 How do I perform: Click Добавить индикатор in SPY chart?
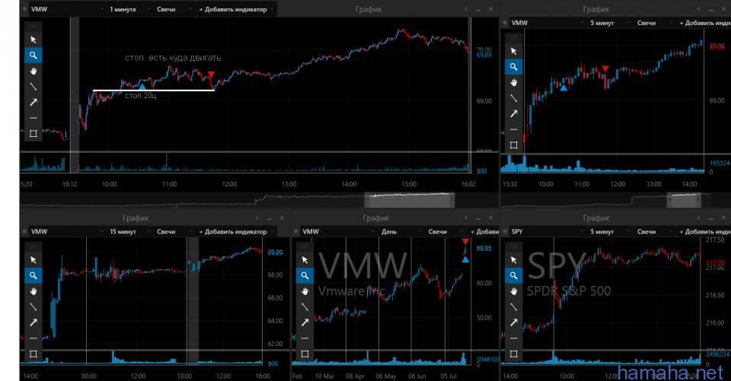pos(704,231)
